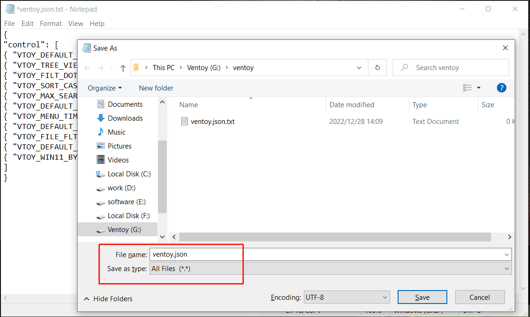Image resolution: width=530 pixels, height=317 pixels.
Task: Click the file list horizontal scroll left arrow
Action: coord(174,237)
